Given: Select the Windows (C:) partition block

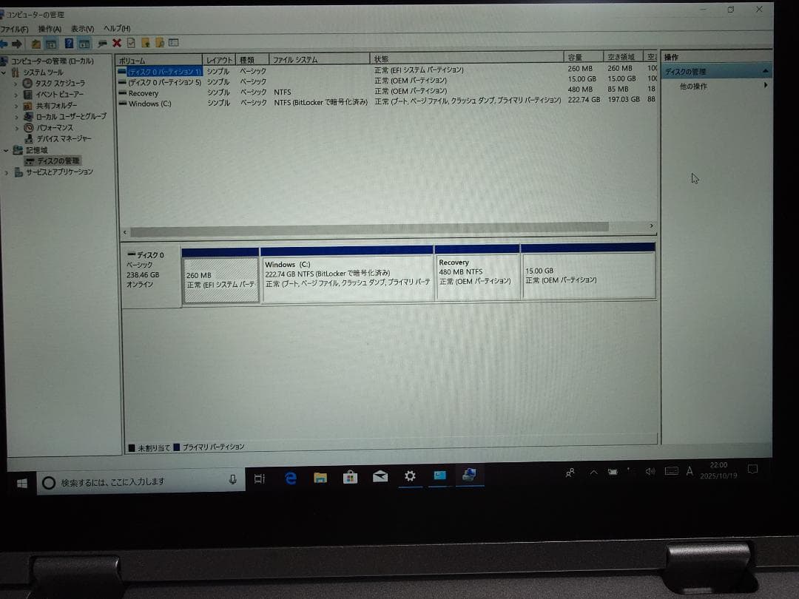Looking at the screenshot, I should (346, 277).
